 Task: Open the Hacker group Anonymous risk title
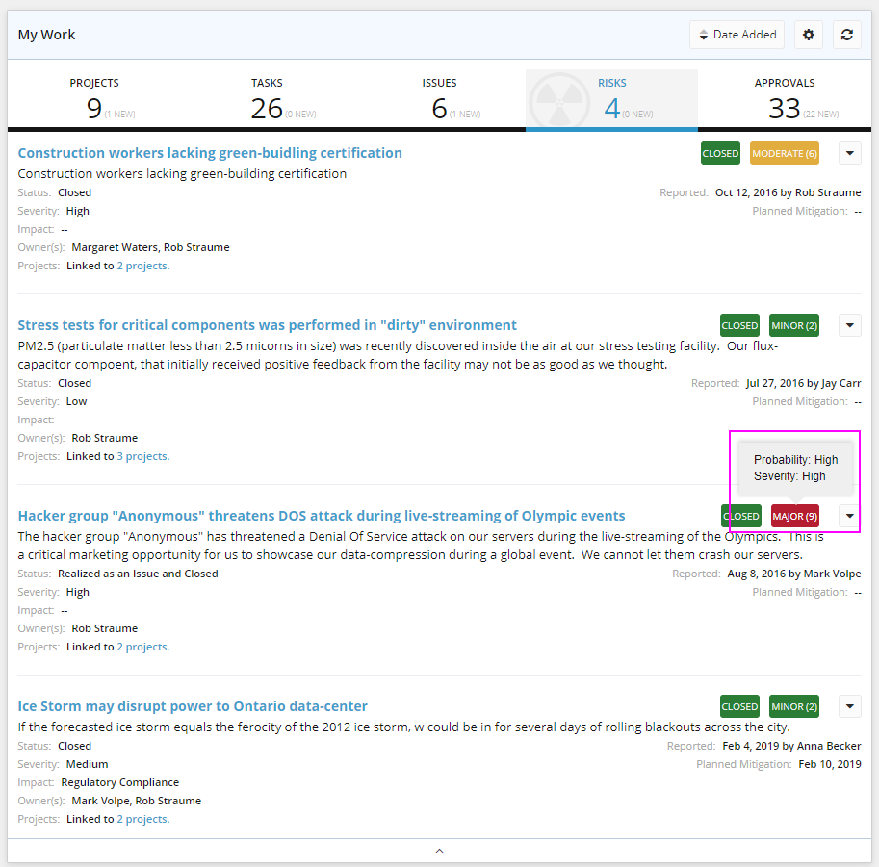tap(322, 516)
